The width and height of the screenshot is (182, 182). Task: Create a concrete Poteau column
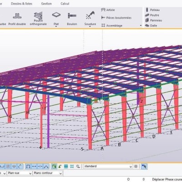(152, 10)
